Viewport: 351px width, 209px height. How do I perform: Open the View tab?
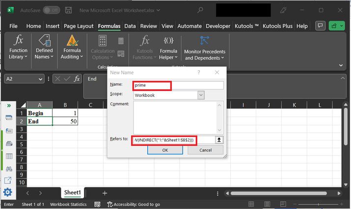[167, 26]
